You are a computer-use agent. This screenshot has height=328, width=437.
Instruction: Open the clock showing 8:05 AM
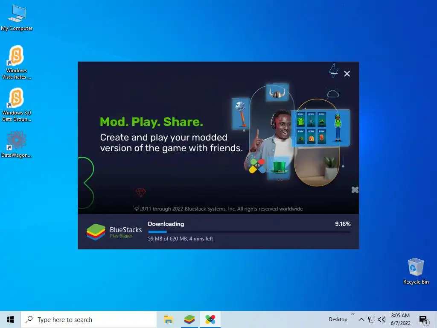400,319
